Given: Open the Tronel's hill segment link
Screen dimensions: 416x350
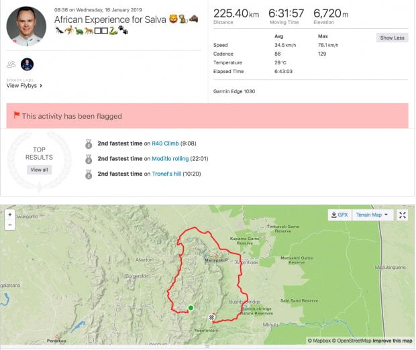Looking at the screenshot, I should coord(166,174).
